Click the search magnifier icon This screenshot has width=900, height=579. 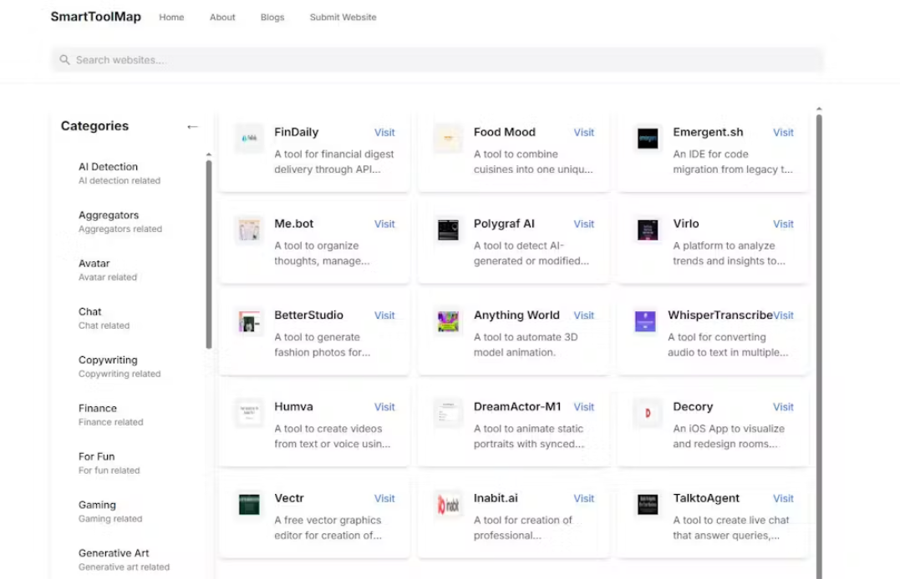pyautogui.click(x=65, y=59)
